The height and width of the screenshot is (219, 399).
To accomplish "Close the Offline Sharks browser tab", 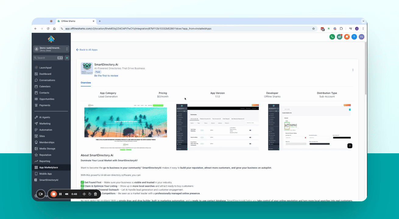I will [x=93, y=21].
